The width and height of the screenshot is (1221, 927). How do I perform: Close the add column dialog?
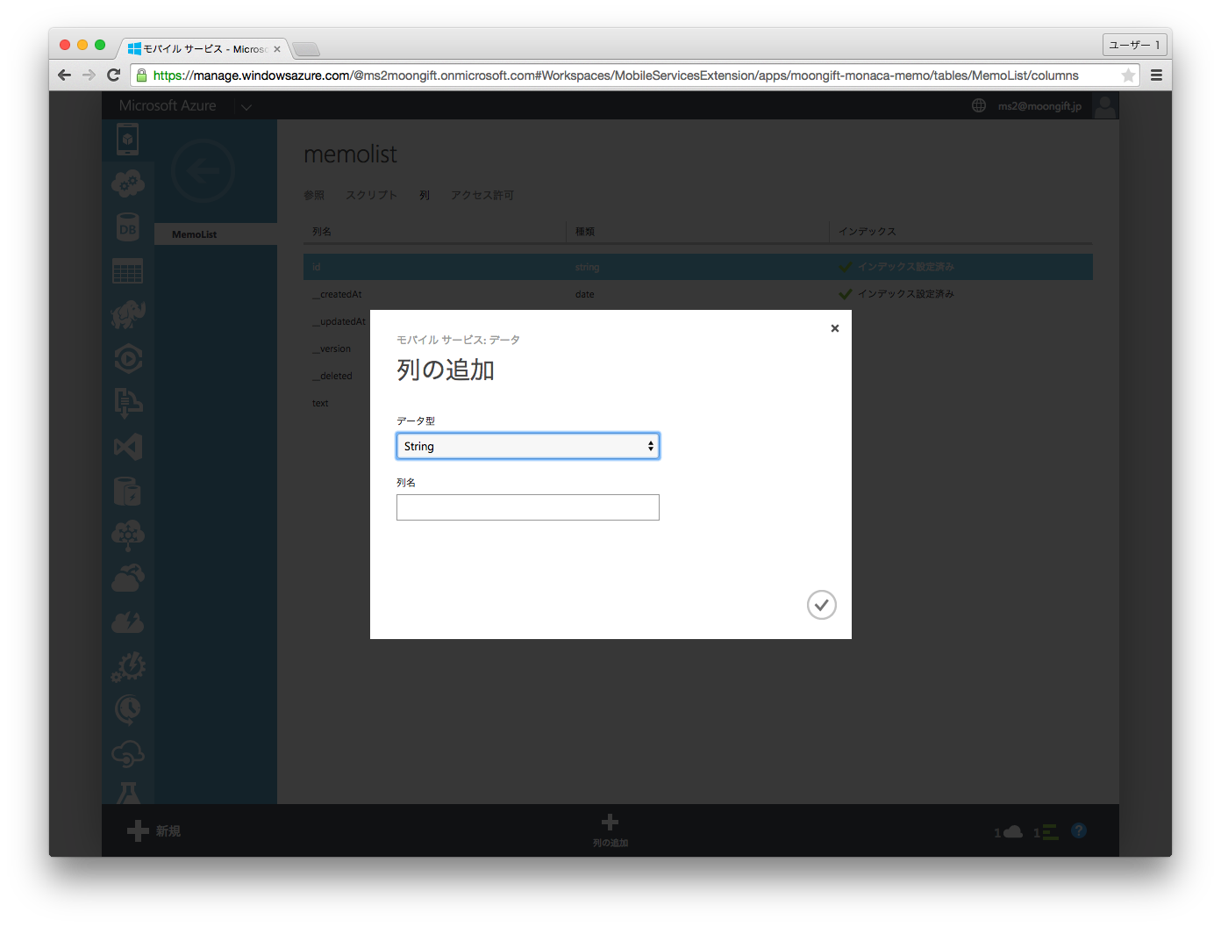[x=834, y=328]
